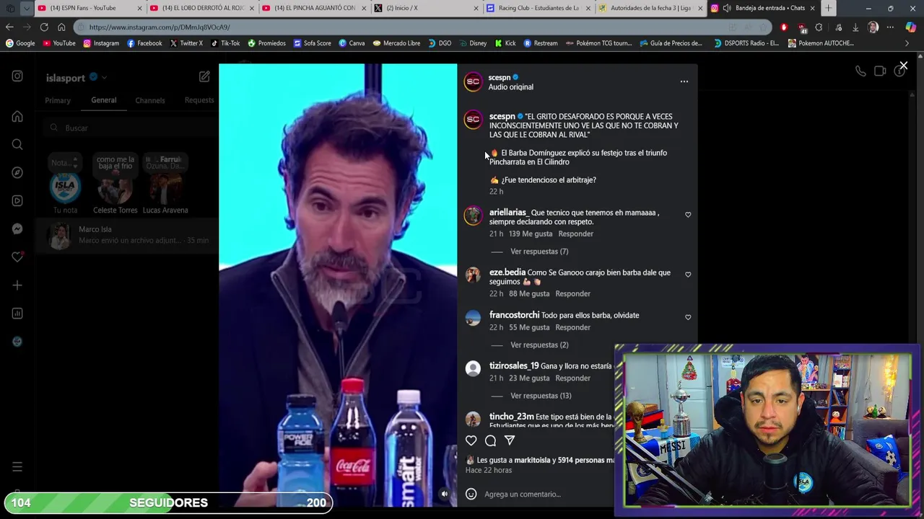Like ariellarias_ comment
The width and height of the screenshot is (924, 519).
pos(688,215)
